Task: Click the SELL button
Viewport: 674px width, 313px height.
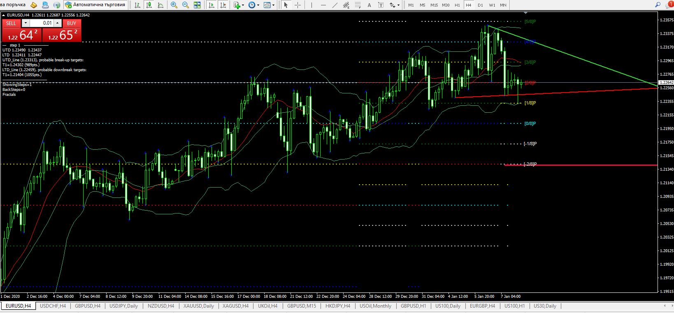Action: point(11,23)
